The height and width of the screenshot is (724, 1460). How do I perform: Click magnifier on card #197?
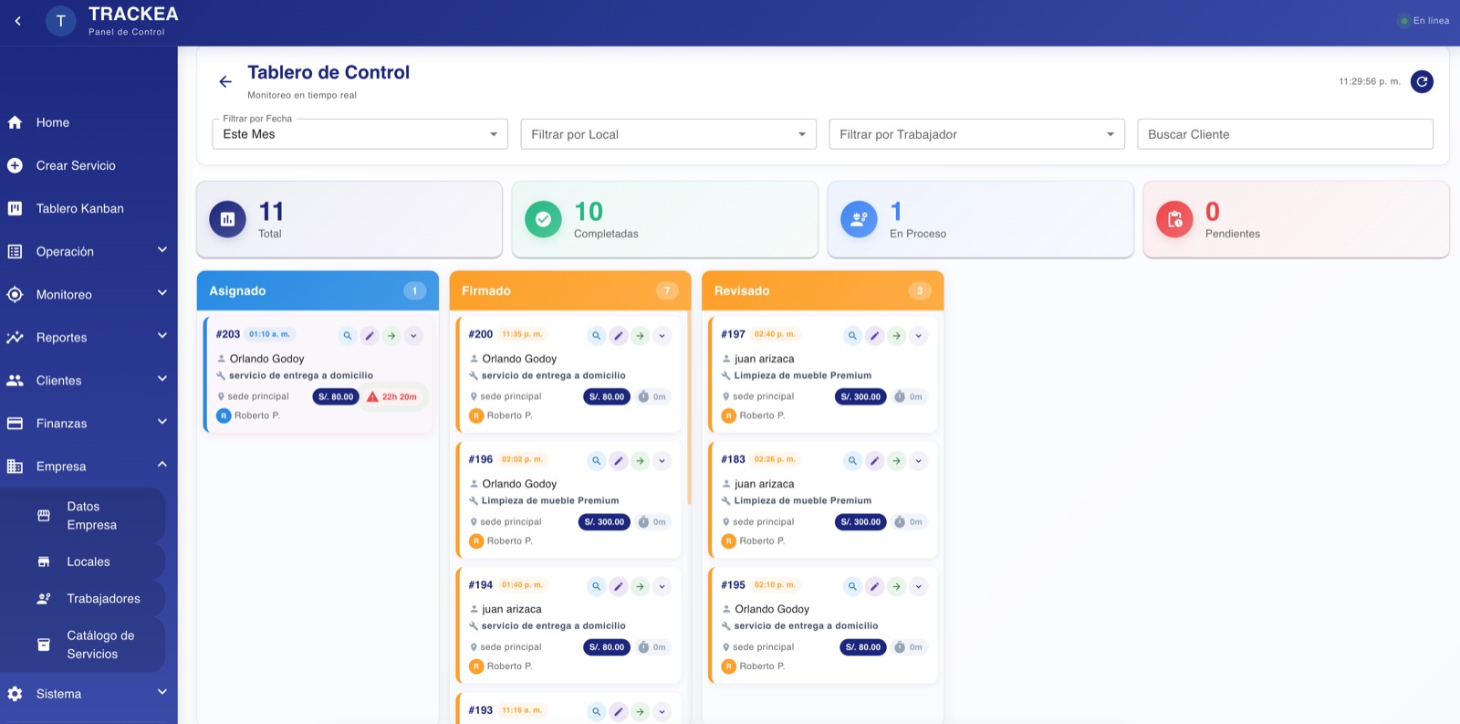pos(852,336)
